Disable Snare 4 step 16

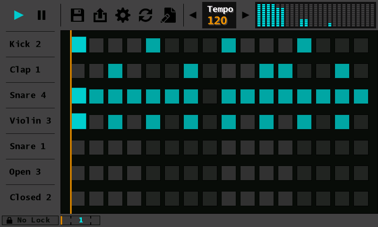[x=361, y=96]
